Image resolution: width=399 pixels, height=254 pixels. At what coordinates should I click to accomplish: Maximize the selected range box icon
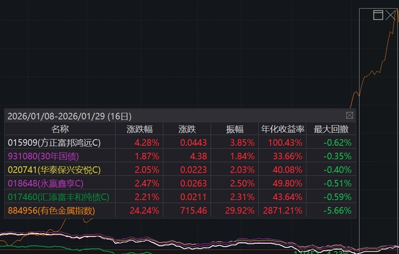(x=378, y=15)
